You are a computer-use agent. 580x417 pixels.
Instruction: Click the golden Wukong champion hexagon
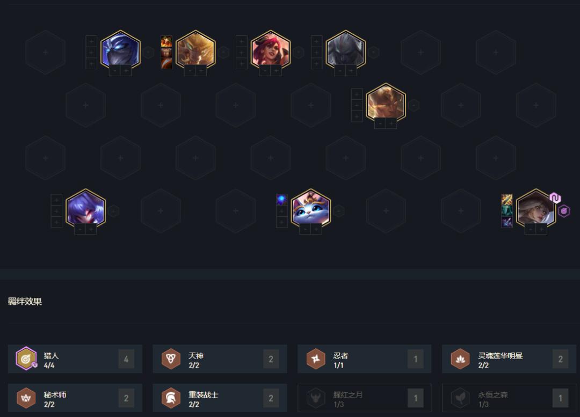[195, 51]
